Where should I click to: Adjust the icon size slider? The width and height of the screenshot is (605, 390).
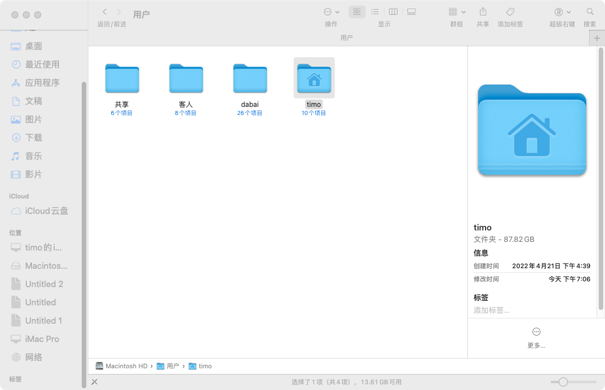point(563,382)
